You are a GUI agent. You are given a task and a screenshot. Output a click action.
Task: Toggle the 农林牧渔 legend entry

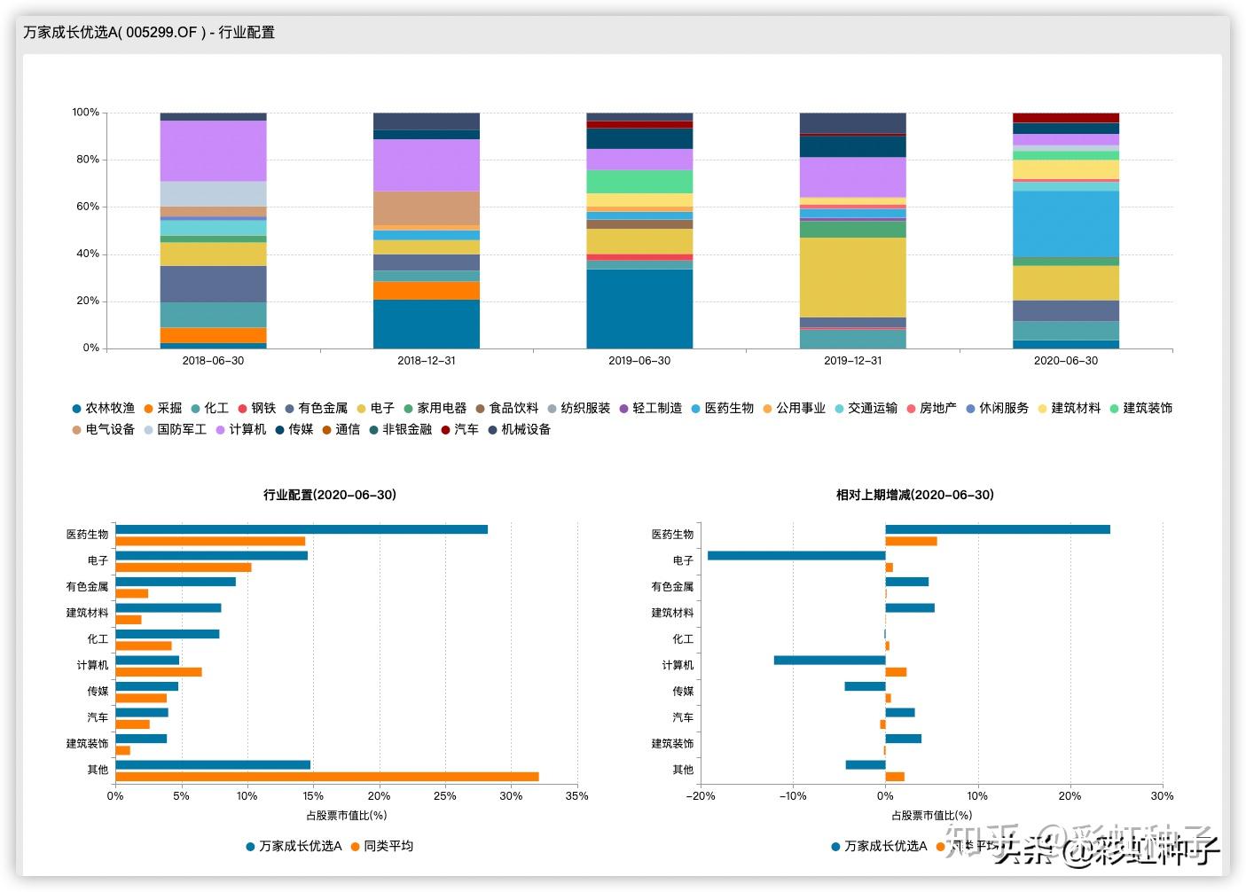tap(104, 408)
